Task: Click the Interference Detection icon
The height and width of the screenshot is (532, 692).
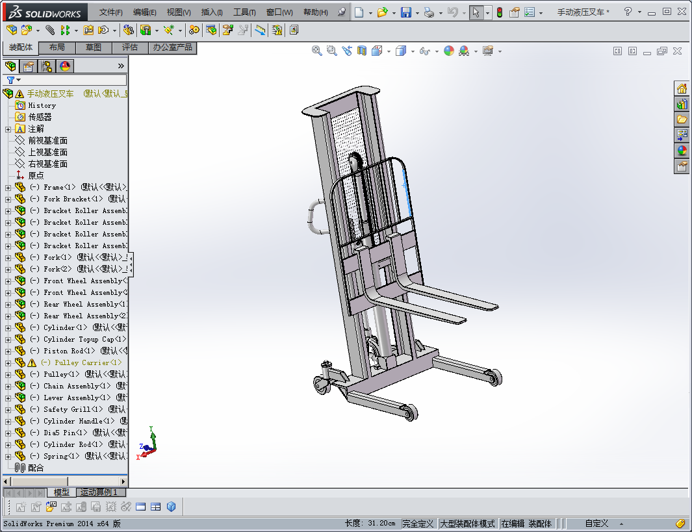Action: pos(276,30)
